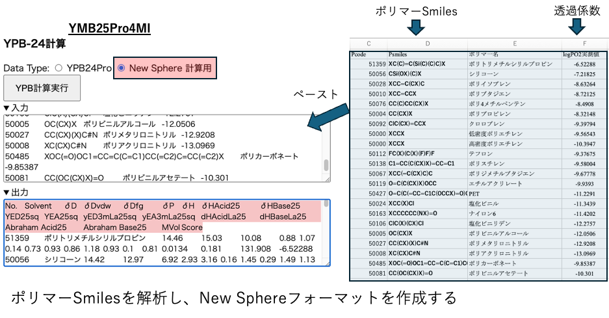Click the 131.908 value in output
Viewport: 609px width, 318px height.
(255, 249)
